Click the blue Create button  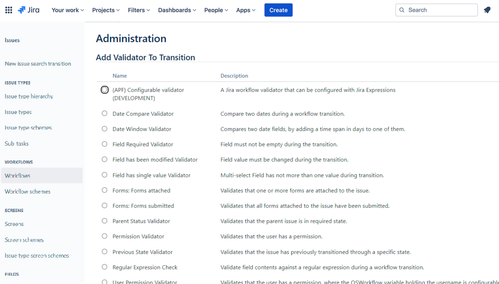(x=278, y=10)
